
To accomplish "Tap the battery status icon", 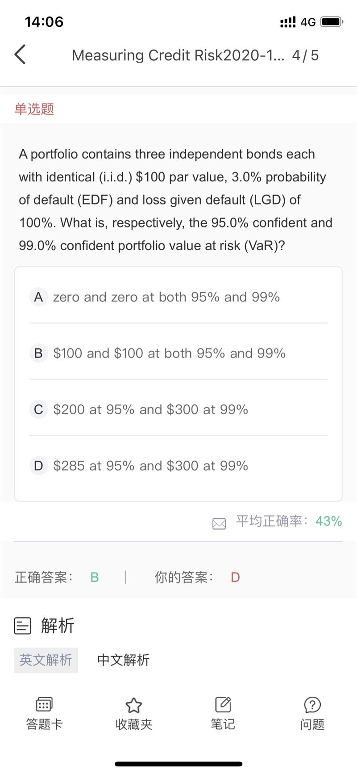I will pyautogui.click(x=332, y=22).
